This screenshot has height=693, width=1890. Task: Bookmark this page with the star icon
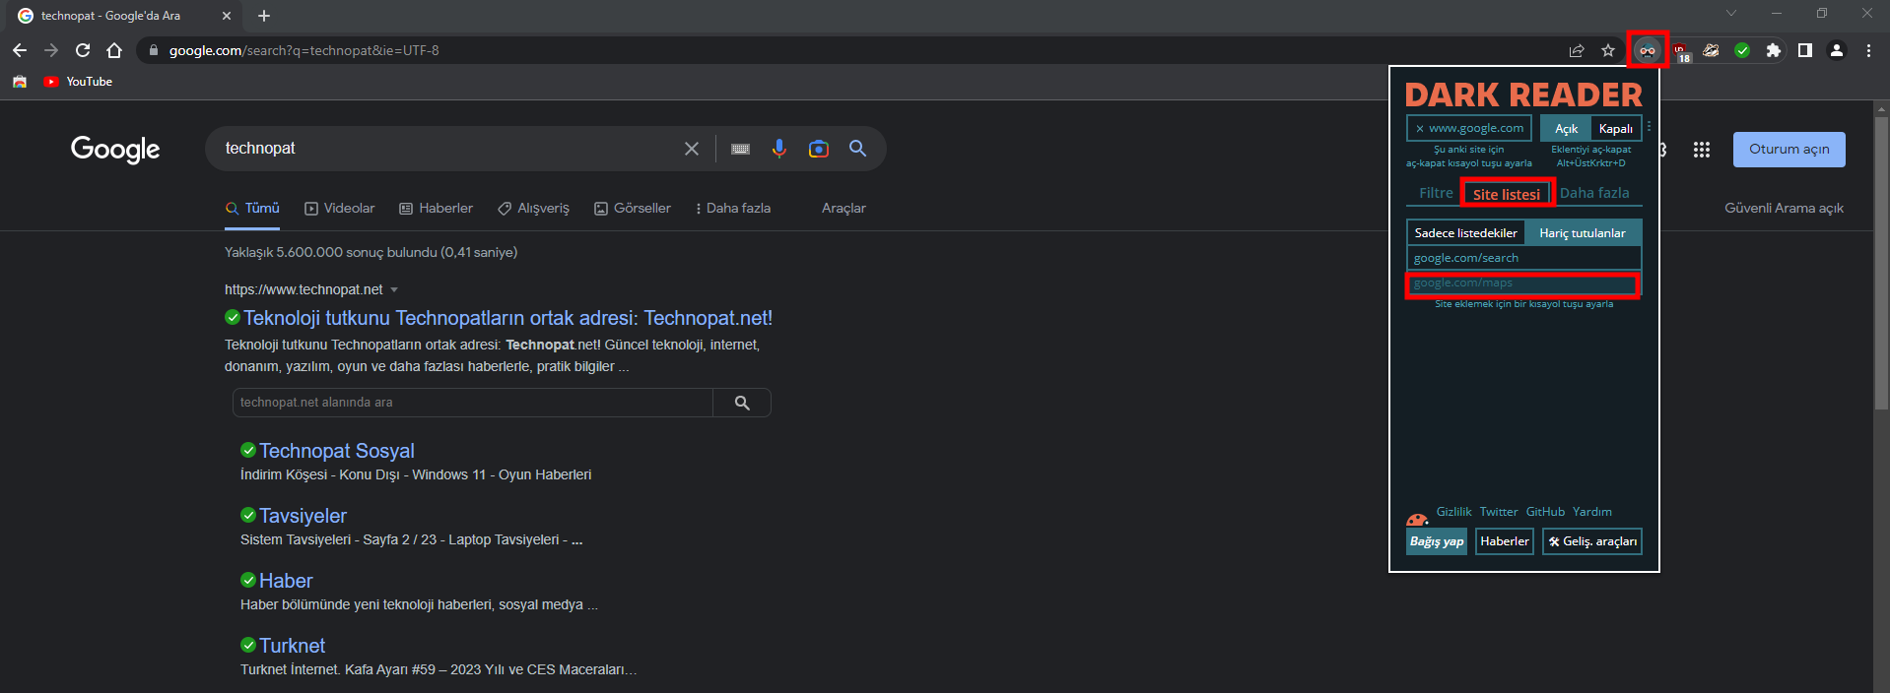(x=1608, y=50)
